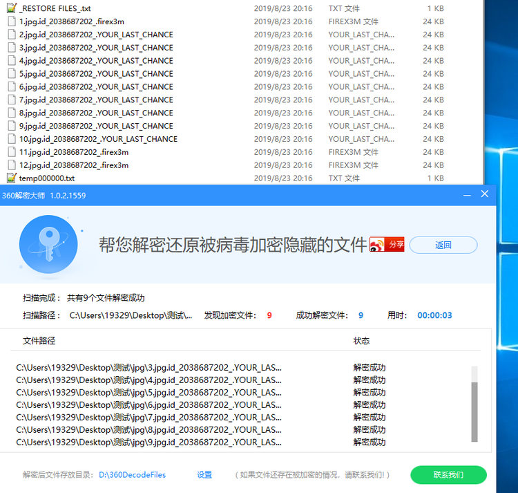Click the file icon of 3.jpg.id_2038687202_.YOUR_LAST_CHANCE
The image size is (518, 493).
coord(12,48)
